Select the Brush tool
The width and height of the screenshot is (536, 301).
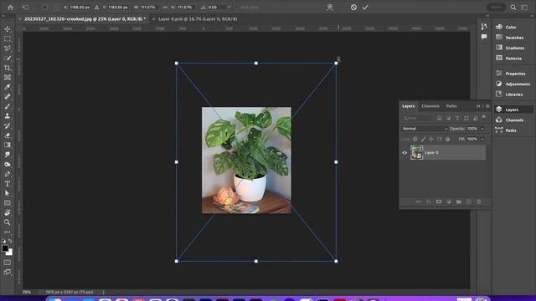click(x=8, y=106)
